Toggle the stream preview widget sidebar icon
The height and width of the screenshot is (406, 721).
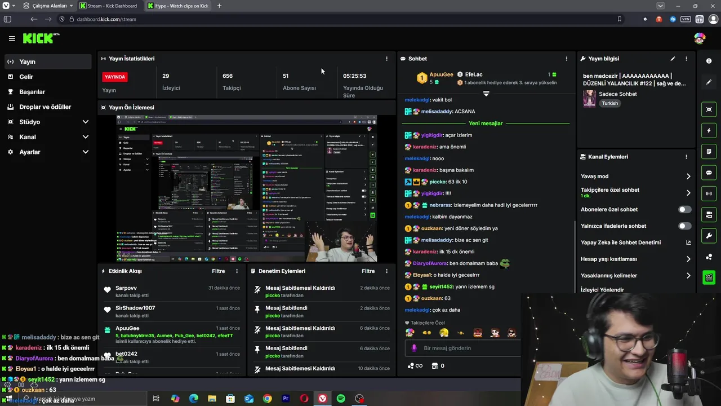[709, 109]
